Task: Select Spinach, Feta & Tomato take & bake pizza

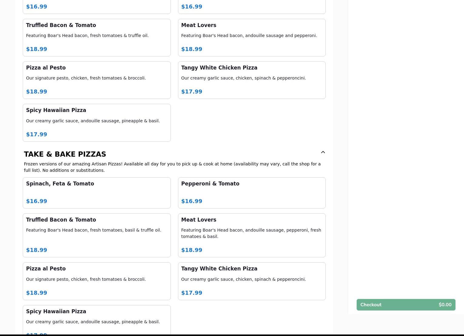Action: coord(96,193)
